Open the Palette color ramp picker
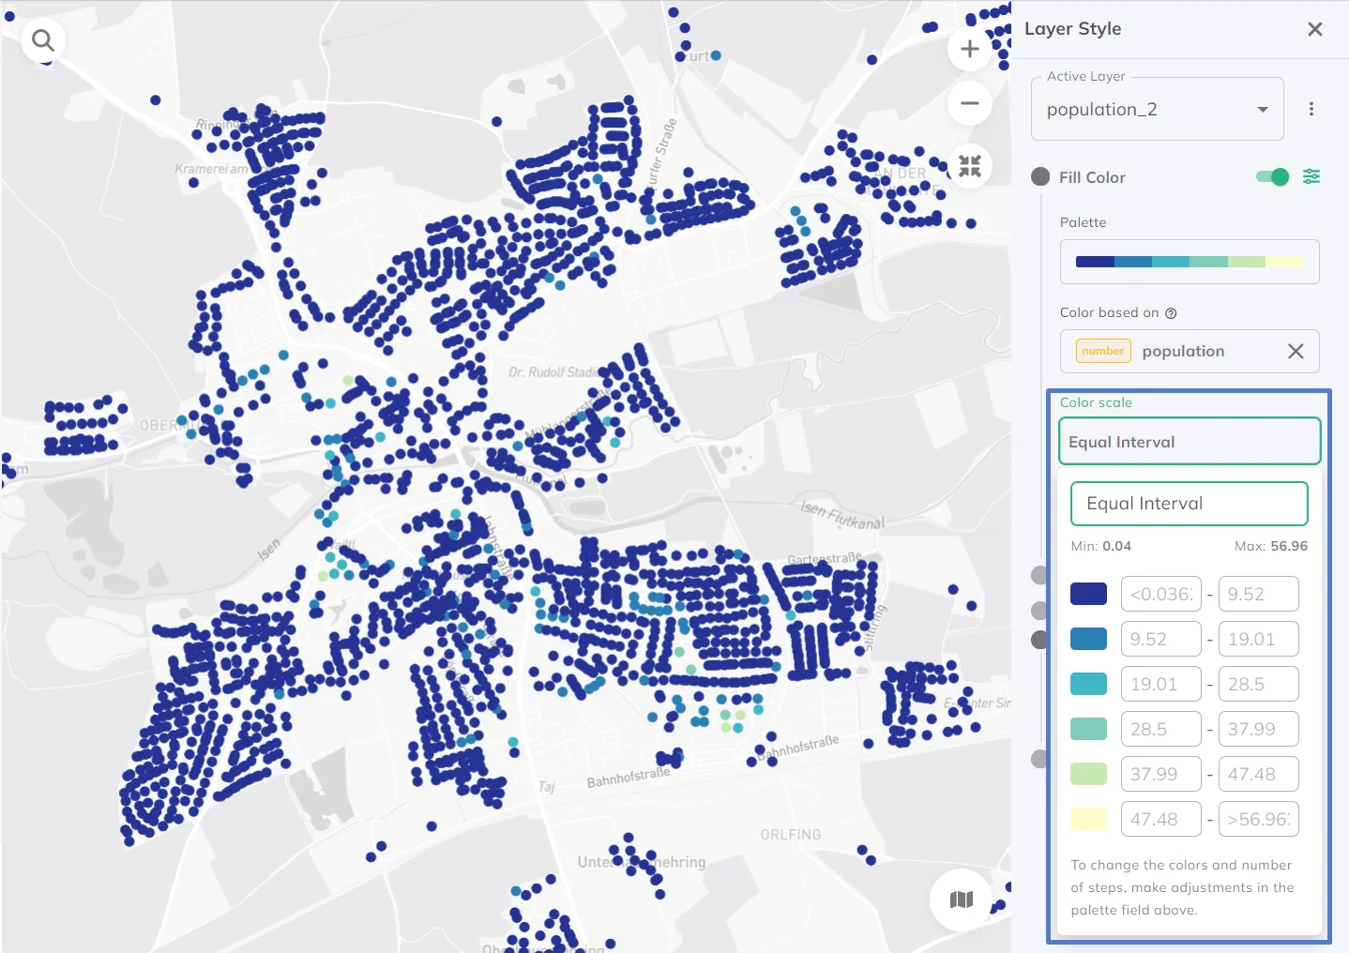 point(1190,262)
